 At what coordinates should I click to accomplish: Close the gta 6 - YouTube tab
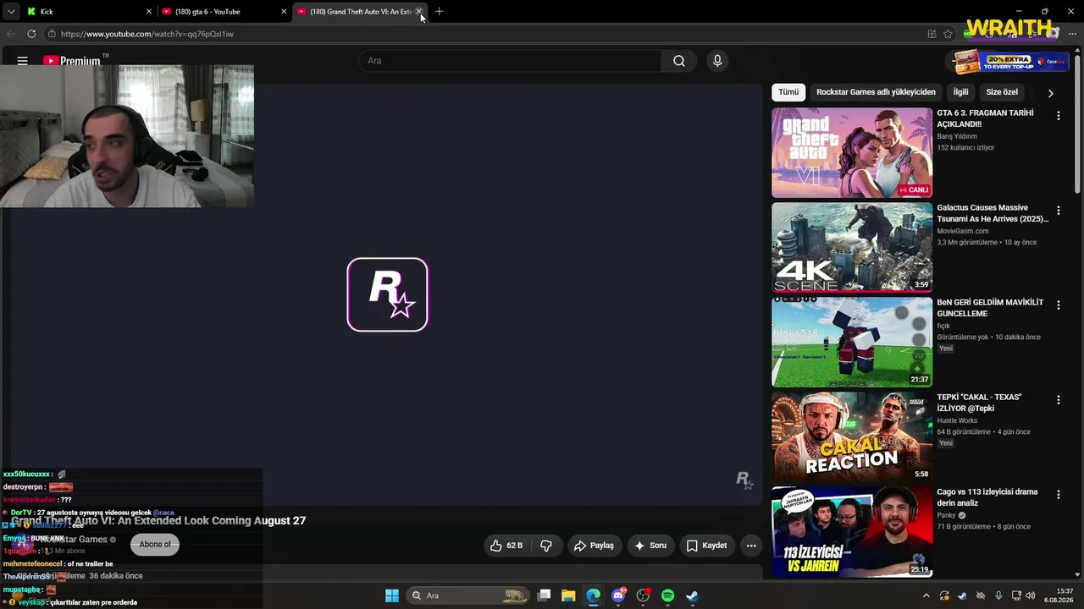[x=284, y=12]
